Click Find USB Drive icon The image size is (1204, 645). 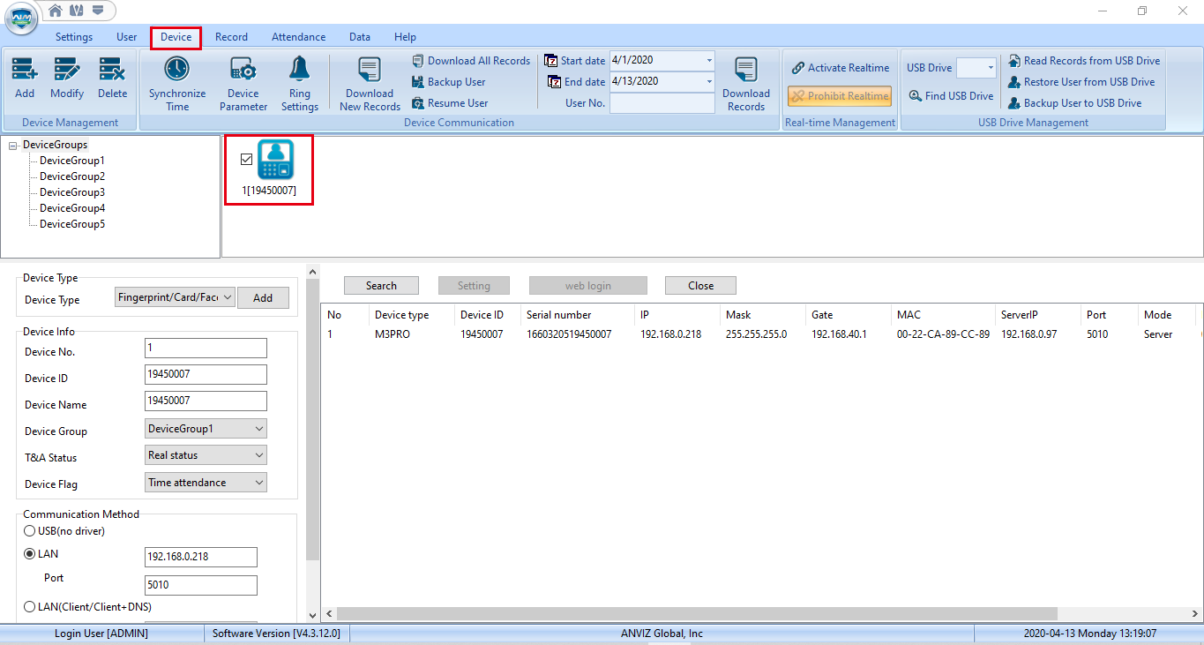(916, 96)
